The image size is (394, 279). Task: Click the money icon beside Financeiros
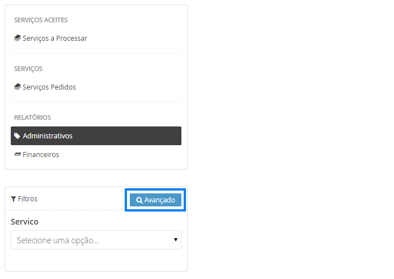[x=18, y=154]
